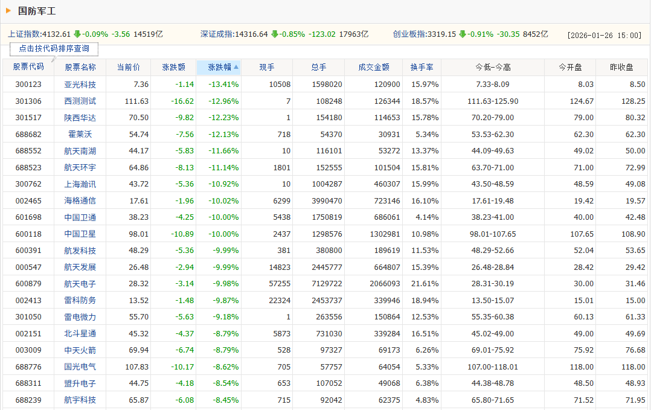This screenshot has height=410, width=651.
Task: Click the 国防军工 section title
Action: click(x=36, y=11)
